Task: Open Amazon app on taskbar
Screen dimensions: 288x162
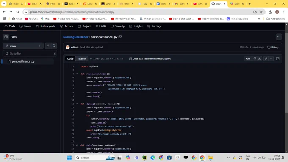Action: (x=177, y=158)
